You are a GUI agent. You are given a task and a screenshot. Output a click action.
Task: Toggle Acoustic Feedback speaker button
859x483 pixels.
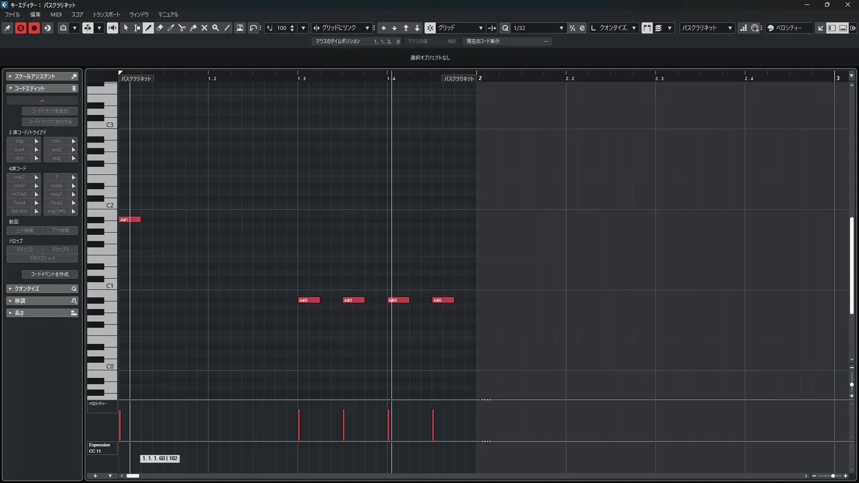tap(112, 28)
